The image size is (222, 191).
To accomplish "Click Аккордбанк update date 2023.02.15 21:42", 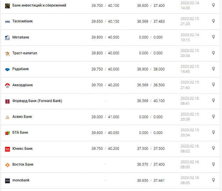I will pyautogui.click(x=189, y=85).
